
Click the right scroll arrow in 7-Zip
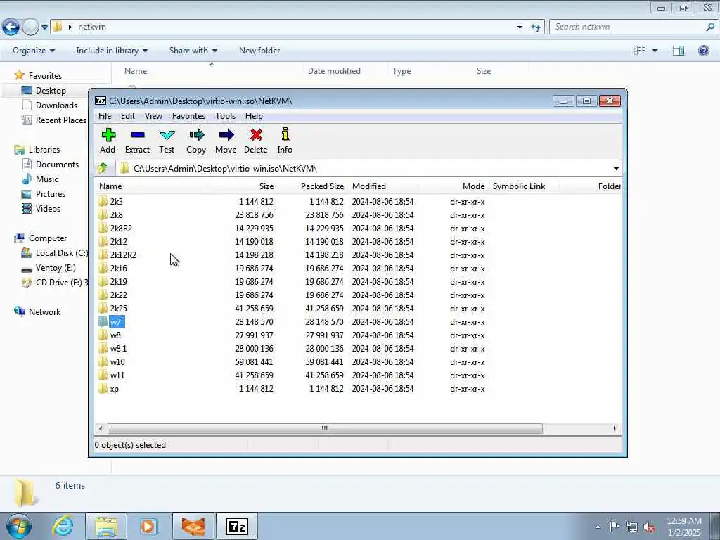[615, 428]
